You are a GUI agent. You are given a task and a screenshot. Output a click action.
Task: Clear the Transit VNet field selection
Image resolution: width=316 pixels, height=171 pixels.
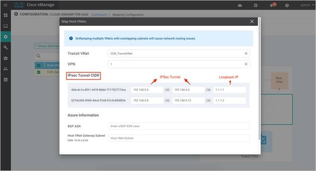246,53
